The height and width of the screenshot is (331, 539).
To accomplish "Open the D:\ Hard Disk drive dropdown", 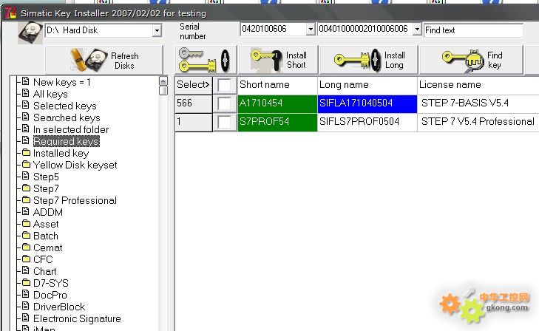I will click(157, 30).
